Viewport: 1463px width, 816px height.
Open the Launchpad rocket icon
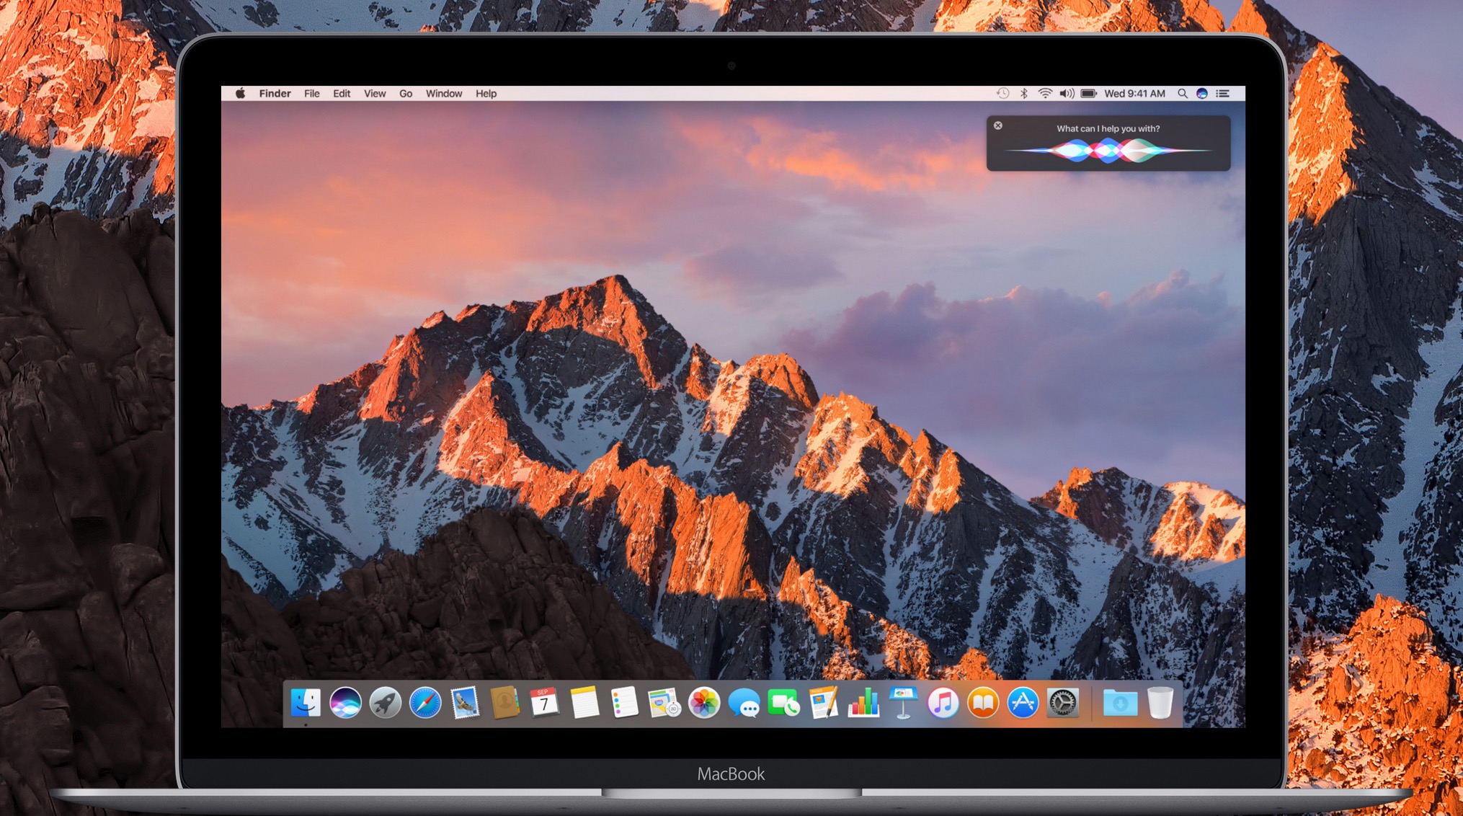pos(386,703)
